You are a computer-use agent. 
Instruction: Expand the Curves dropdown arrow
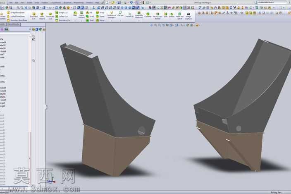click(x=120, y=21)
